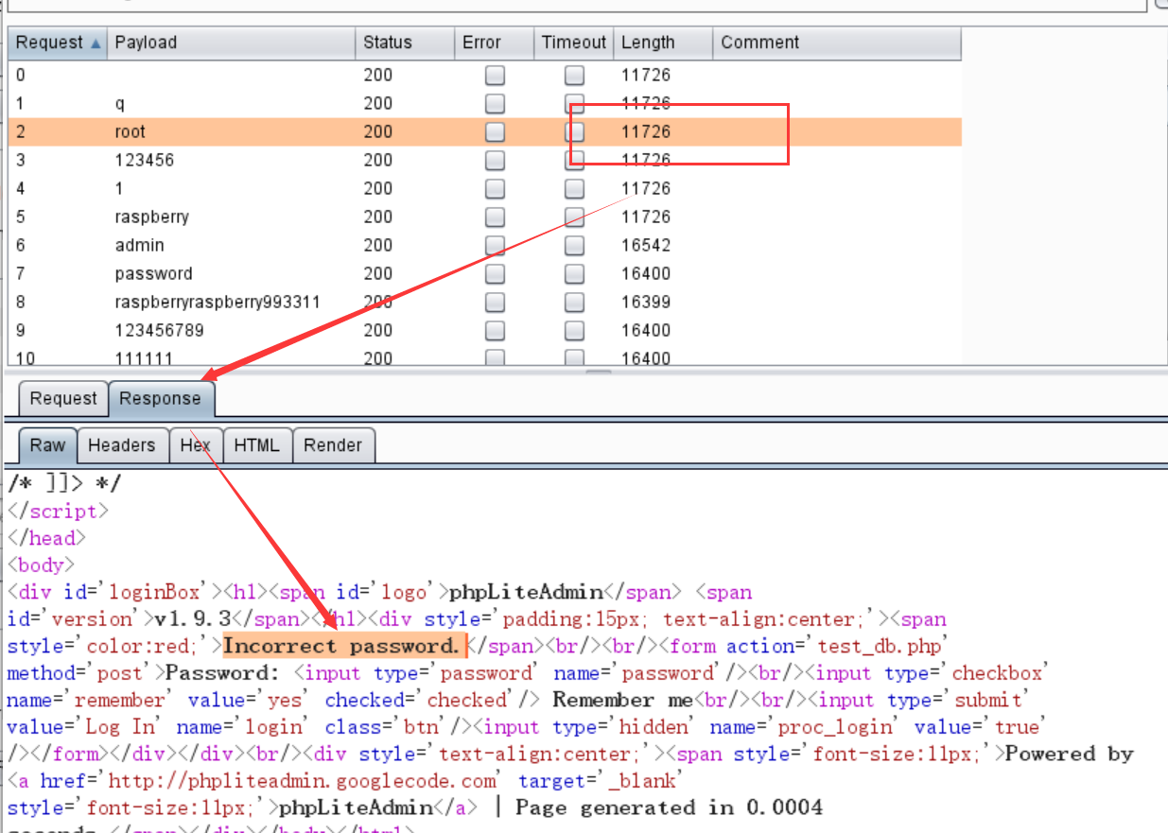
Task: Toggle Timeout checkbox in request 4 row
Action: click(x=574, y=189)
